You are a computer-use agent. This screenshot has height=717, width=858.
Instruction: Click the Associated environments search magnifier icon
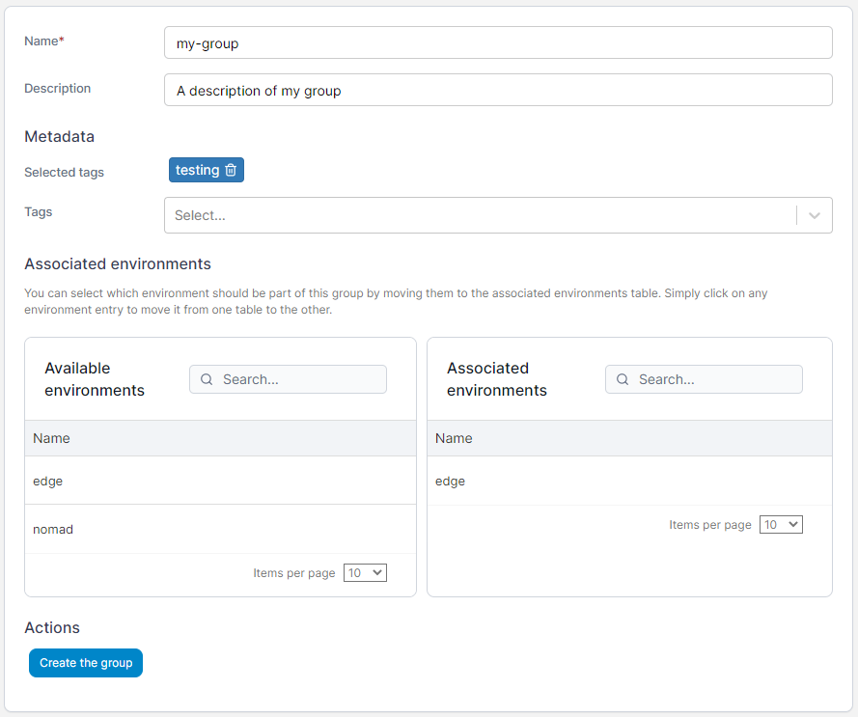[x=623, y=379]
